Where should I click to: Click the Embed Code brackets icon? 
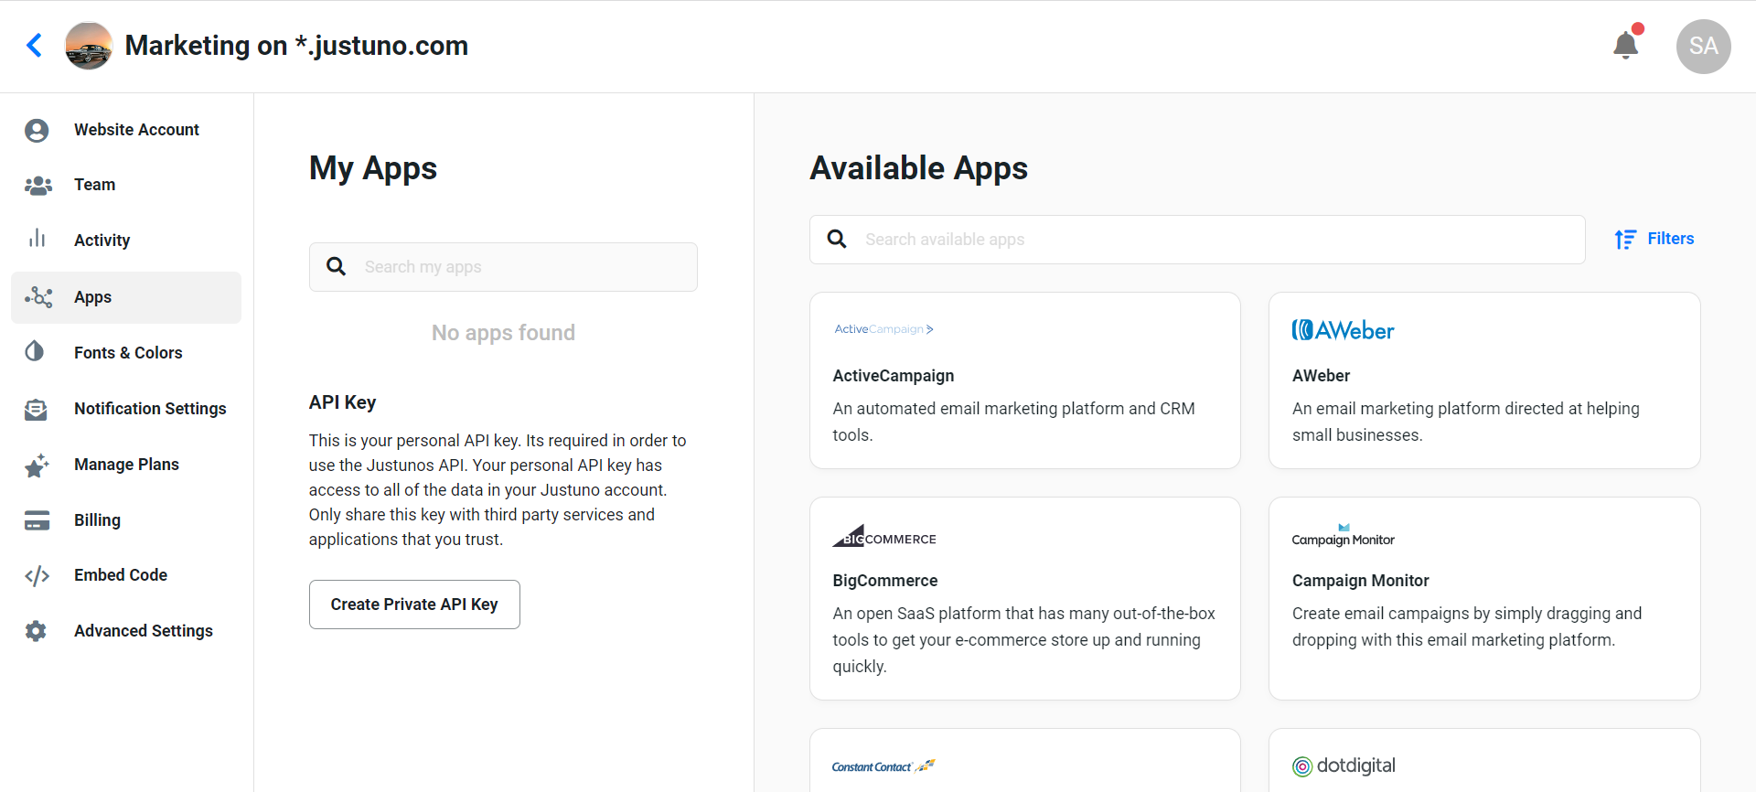37,576
